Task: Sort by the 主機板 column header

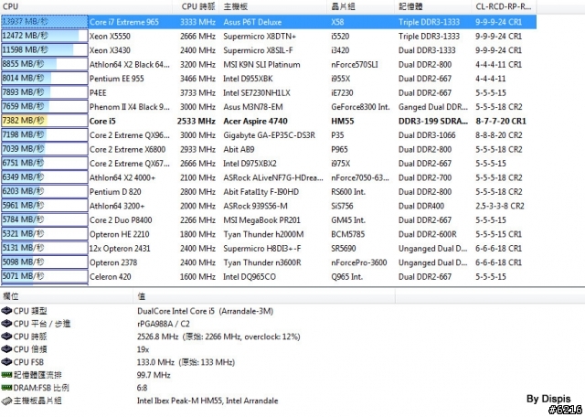Action: point(272,6)
